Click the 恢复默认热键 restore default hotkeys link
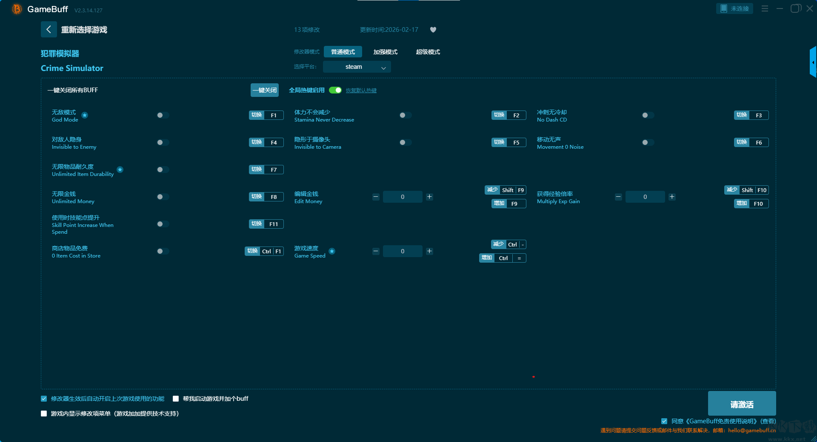The image size is (817, 442). point(361,91)
